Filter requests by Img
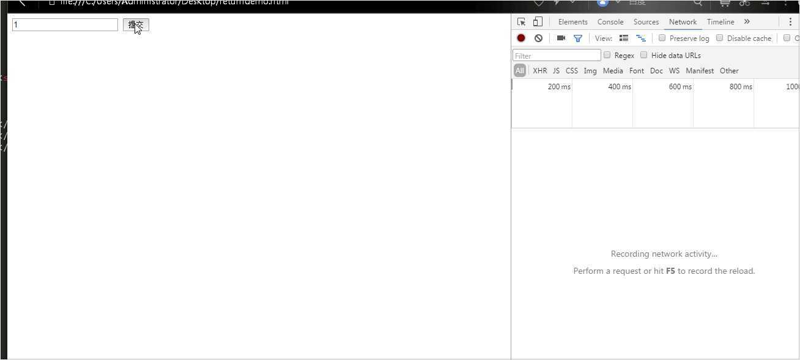 point(590,71)
